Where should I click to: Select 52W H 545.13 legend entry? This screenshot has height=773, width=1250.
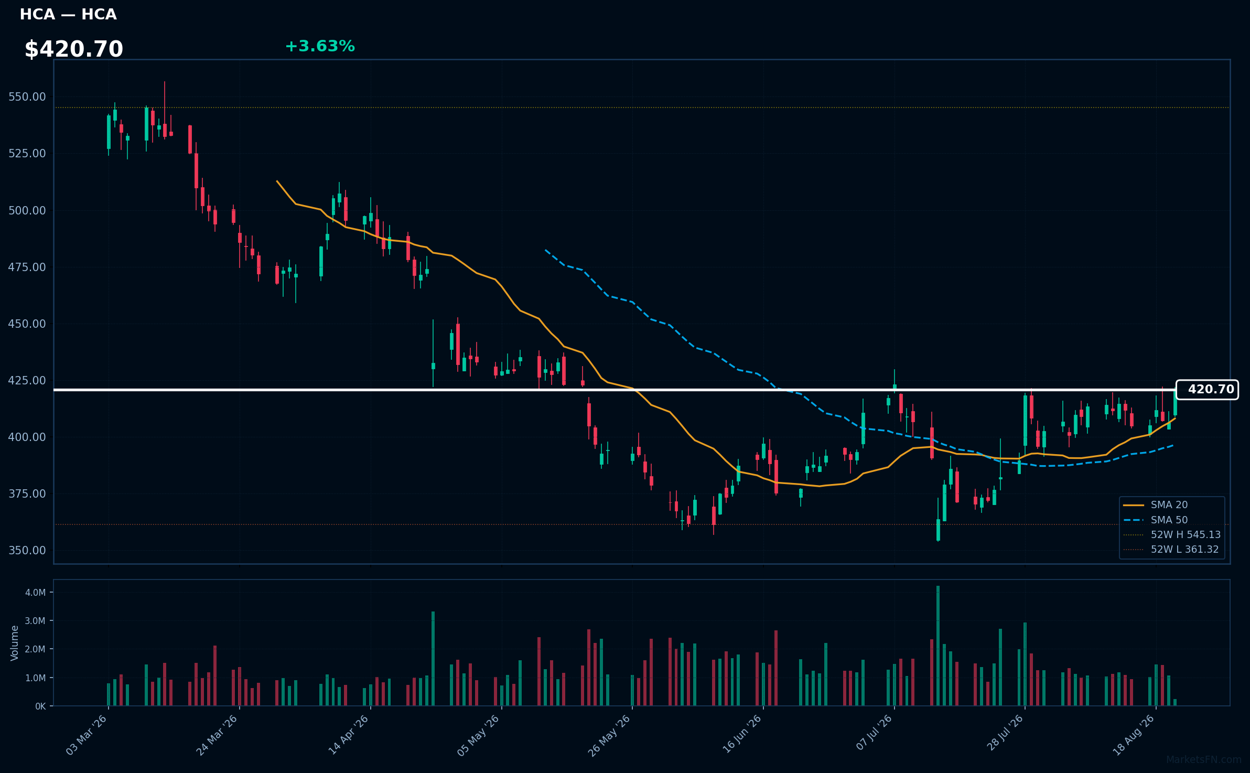(x=1172, y=534)
